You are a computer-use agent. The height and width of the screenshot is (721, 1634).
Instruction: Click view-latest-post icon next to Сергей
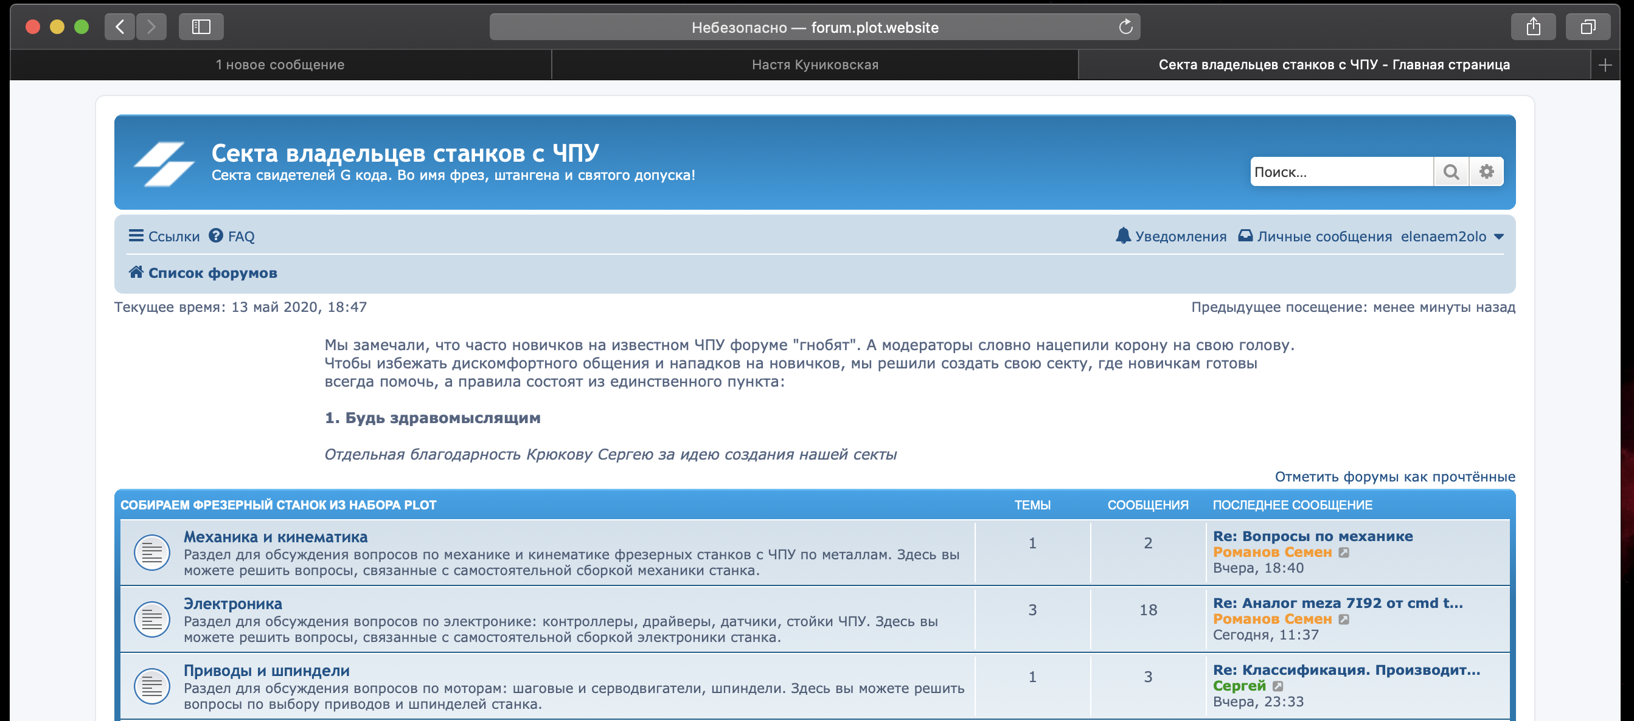click(x=1278, y=686)
